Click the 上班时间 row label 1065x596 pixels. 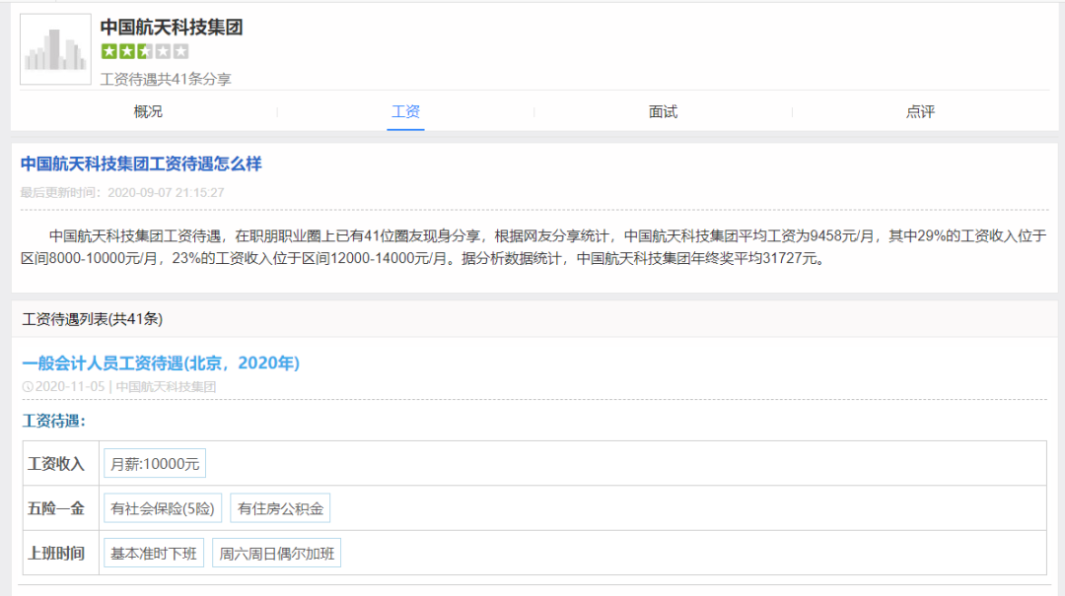tap(55, 554)
